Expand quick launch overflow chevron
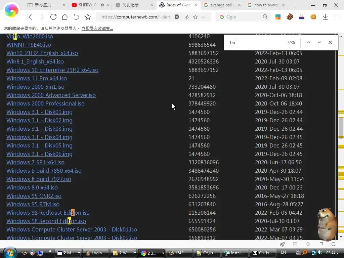 (50, 251)
